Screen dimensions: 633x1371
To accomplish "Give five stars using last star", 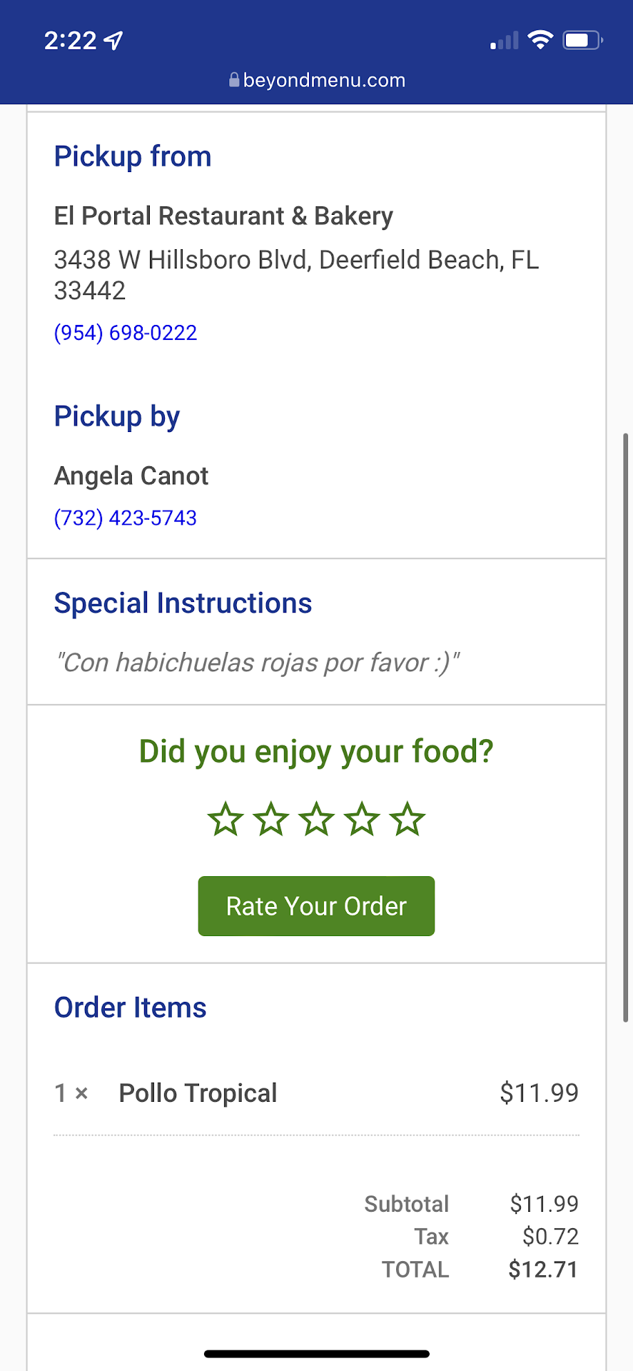I will pyautogui.click(x=407, y=819).
